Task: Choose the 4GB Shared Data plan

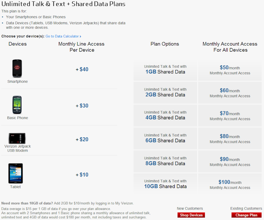Action: (x=165, y=115)
